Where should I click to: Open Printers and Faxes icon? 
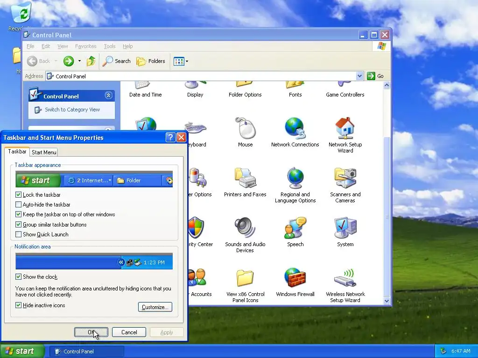(x=245, y=179)
